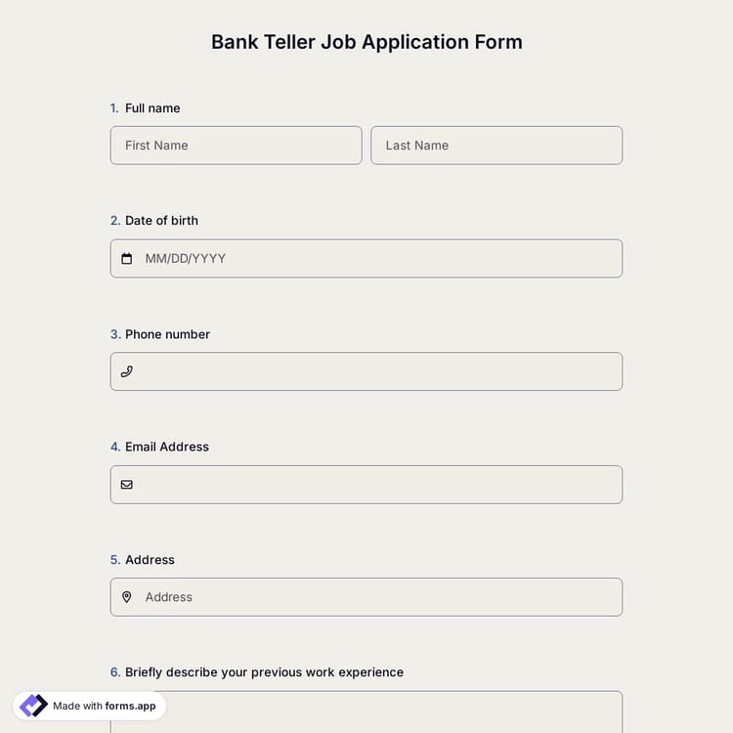Image resolution: width=733 pixels, height=733 pixels.
Task: Click the location pin icon
Action: pos(127,597)
